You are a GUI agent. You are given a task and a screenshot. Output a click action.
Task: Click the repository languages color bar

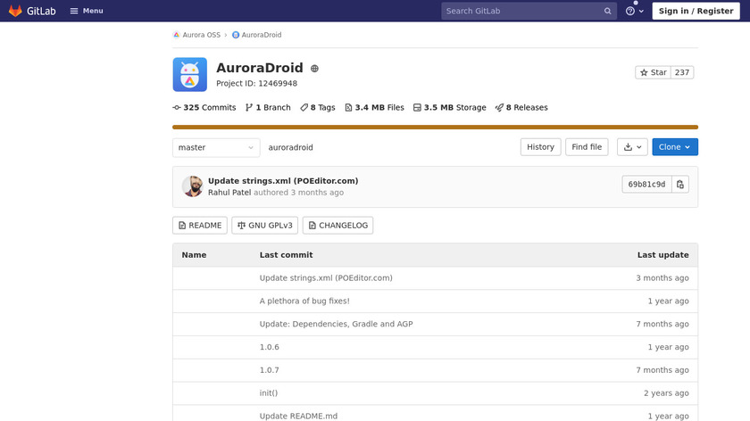coord(436,128)
